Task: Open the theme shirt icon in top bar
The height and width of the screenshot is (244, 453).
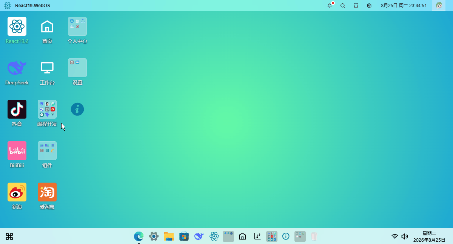Action: coord(356,6)
